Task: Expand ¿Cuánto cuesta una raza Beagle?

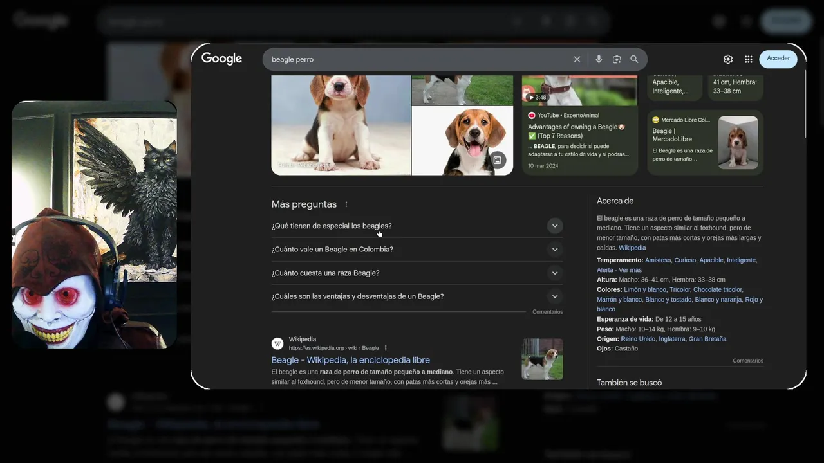Action: [417, 273]
